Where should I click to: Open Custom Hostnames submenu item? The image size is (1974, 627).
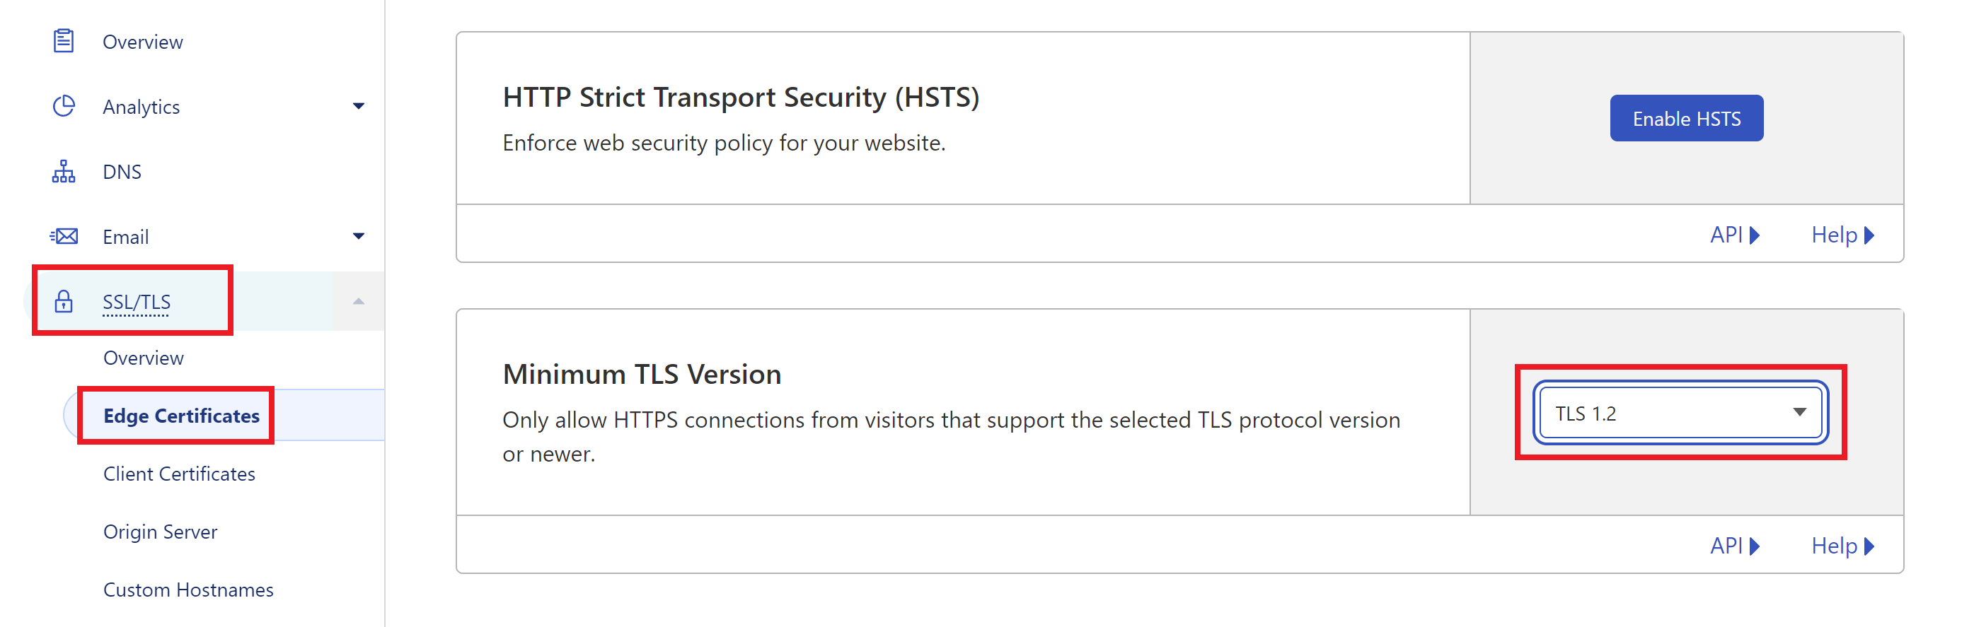(188, 590)
